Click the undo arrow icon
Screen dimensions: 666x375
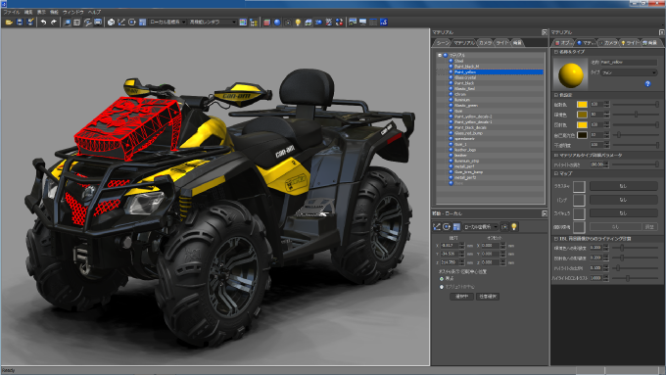click(43, 23)
